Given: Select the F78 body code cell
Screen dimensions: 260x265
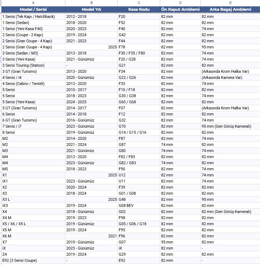Looking at the screenshot, I should [x=139, y=47].
